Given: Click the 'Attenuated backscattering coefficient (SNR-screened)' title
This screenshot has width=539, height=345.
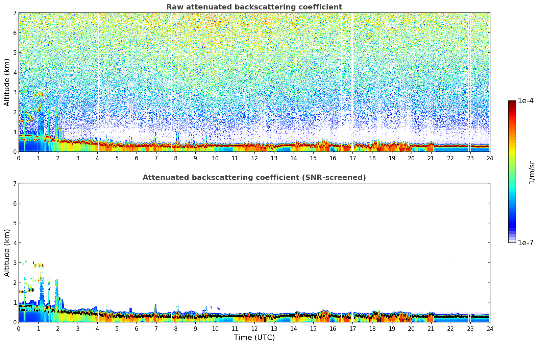Looking at the screenshot, I should (x=254, y=178).
